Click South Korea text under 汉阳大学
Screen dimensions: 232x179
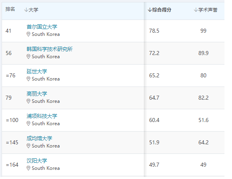pyautogui.click(x=46, y=168)
